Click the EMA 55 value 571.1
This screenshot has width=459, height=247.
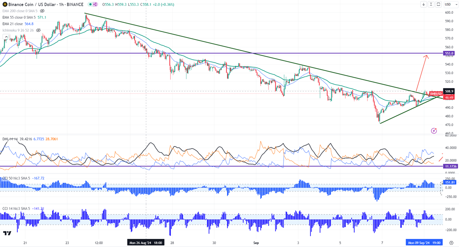[x=42, y=17]
